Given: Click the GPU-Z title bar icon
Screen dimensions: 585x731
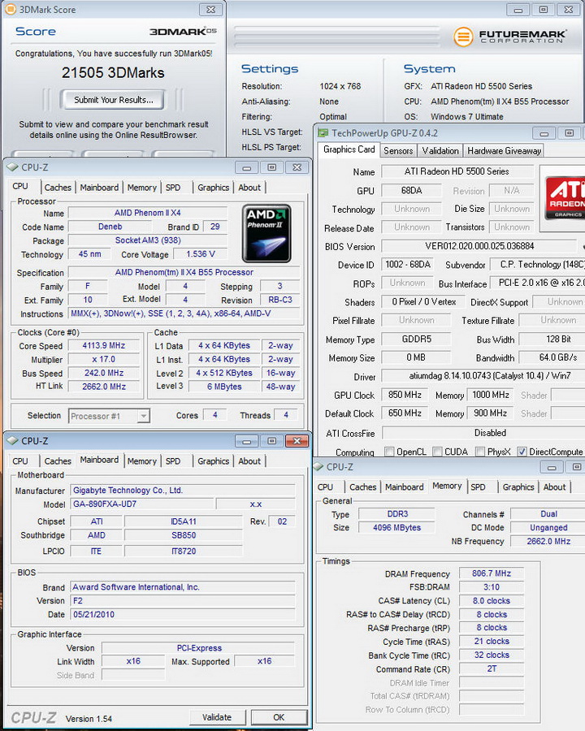Looking at the screenshot, I should 323,133.
